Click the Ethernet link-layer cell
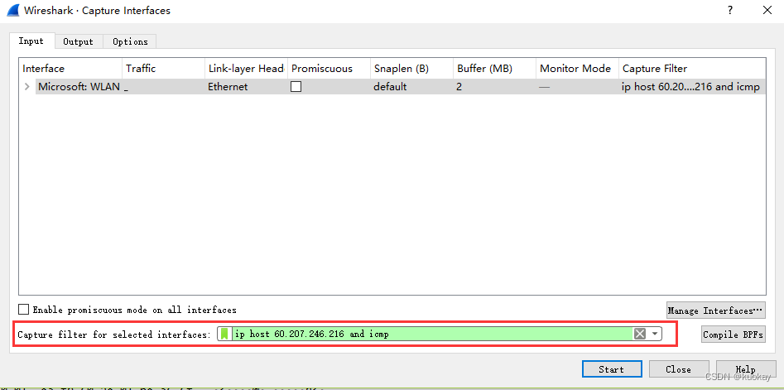The image size is (784, 390). (x=228, y=87)
